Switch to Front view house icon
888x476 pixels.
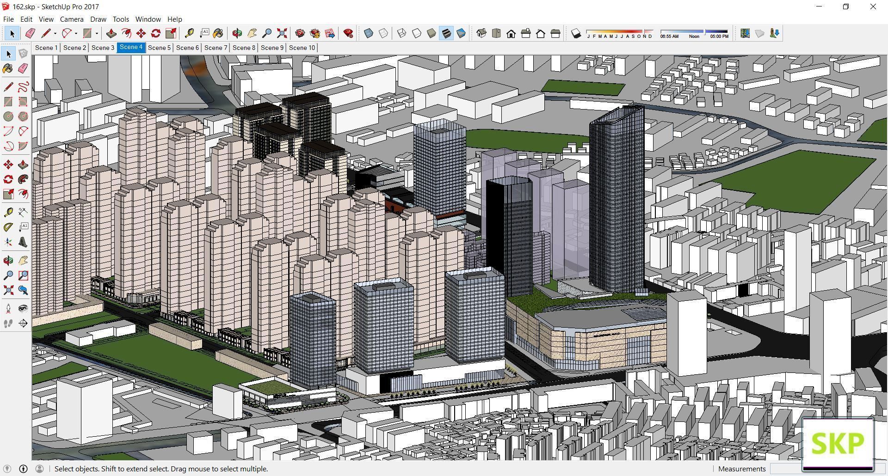click(x=511, y=33)
